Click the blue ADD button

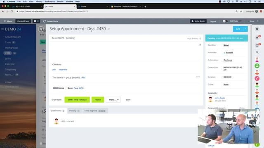[x=238, y=29]
